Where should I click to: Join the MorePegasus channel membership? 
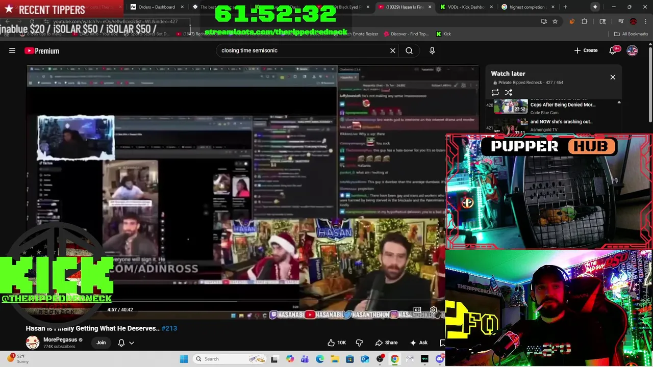click(x=101, y=343)
